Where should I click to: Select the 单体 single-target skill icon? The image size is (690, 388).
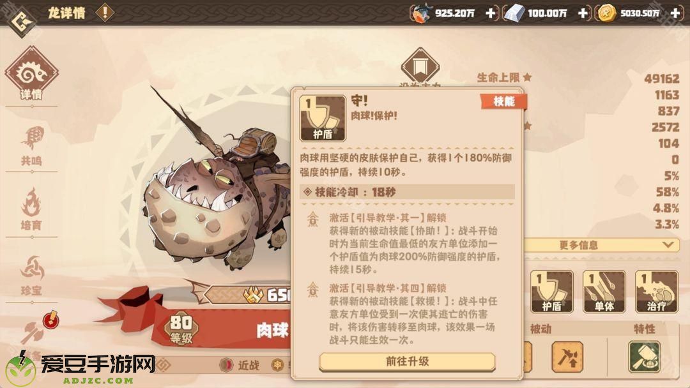pos(604,292)
